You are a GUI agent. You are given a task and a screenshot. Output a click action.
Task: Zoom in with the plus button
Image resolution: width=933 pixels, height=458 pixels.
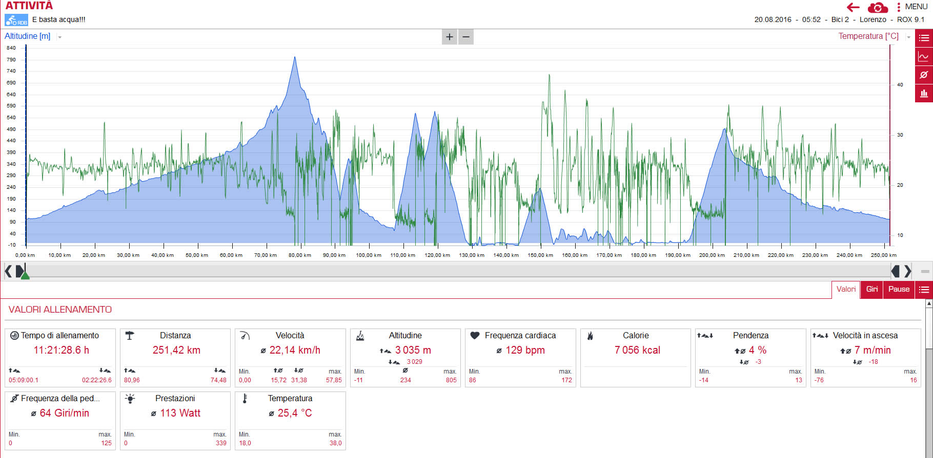[450, 37]
